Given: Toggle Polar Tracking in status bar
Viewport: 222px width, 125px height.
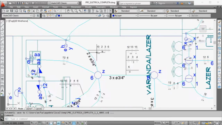Looking at the screenshot, I should point(47,123).
